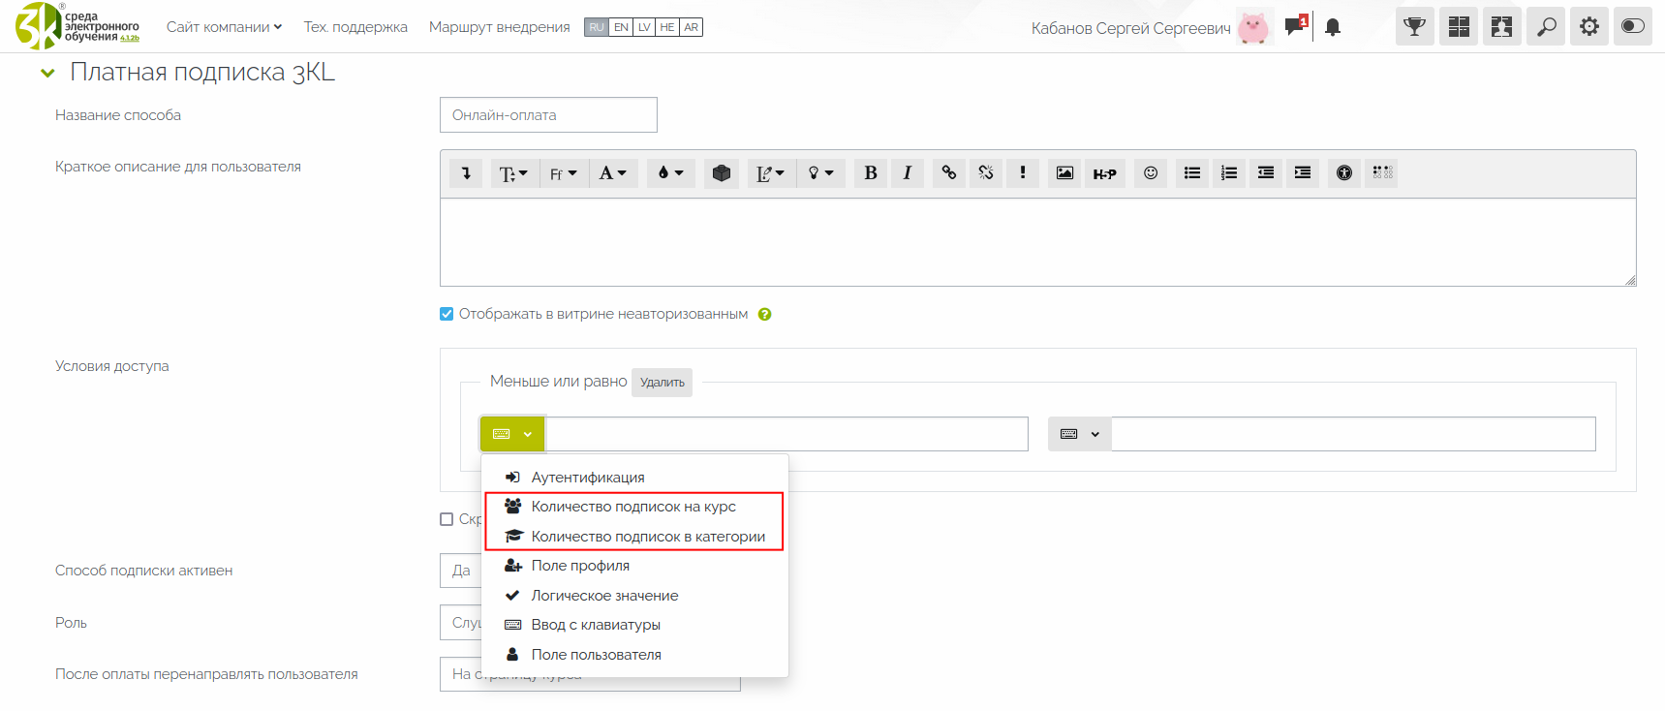The image size is (1665, 711).
Task: Click the notifications bell icon
Action: pyautogui.click(x=1333, y=27)
